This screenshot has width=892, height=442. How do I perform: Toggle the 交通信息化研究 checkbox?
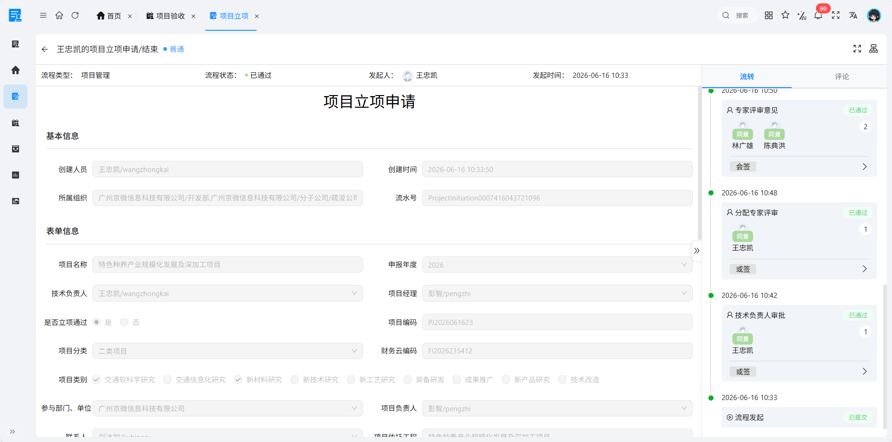tap(167, 380)
